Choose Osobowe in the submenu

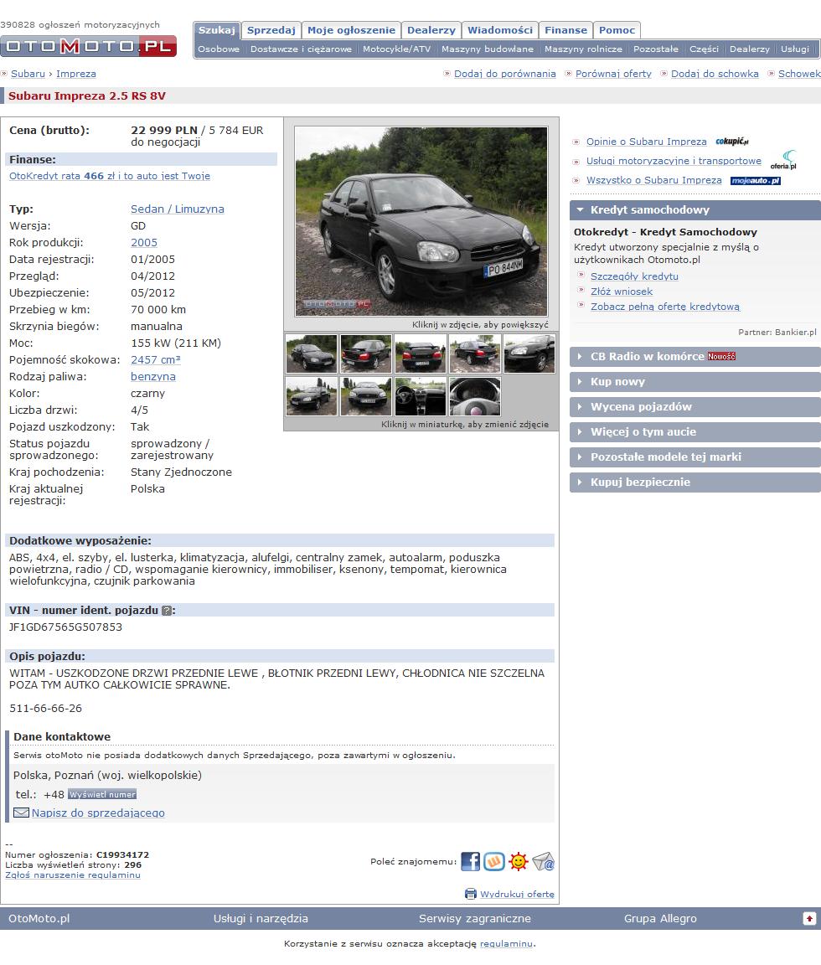pyautogui.click(x=219, y=49)
